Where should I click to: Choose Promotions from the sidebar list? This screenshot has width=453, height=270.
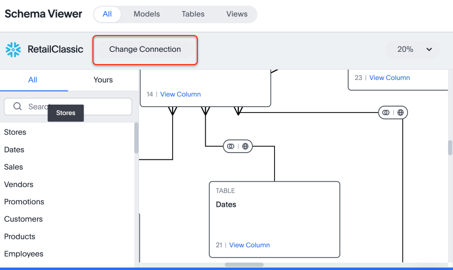click(x=24, y=202)
